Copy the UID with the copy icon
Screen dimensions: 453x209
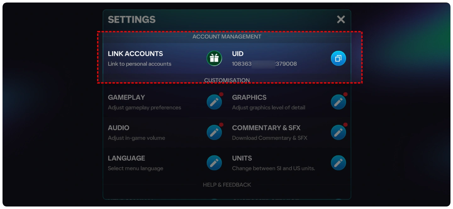click(x=338, y=58)
